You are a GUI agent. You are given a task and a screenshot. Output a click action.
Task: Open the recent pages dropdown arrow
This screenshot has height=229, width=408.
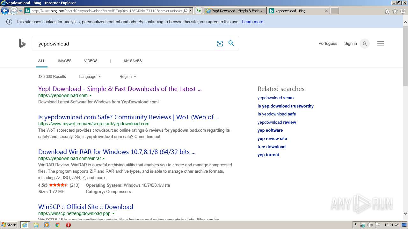(21, 11)
